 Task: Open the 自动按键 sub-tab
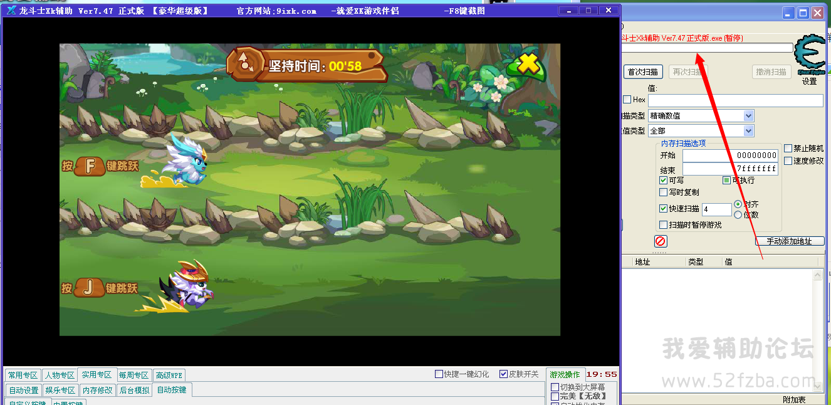point(172,390)
